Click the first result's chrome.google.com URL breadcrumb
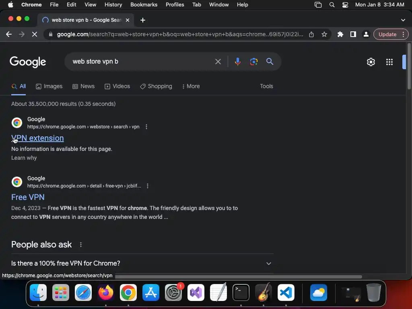This screenshot has height=309, width=412. 83,127
